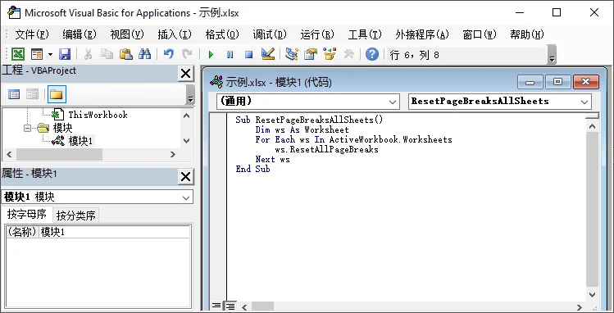Open the 窗口(W) menu

click(x=480, y=34)
